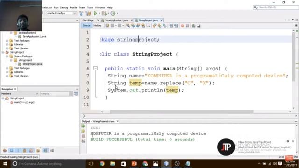
Task: Collapse the stringproject package node
Action: click(x=11, y=60)
